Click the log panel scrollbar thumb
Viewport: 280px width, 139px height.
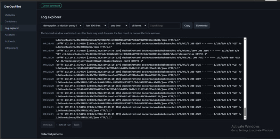(245, 112)
